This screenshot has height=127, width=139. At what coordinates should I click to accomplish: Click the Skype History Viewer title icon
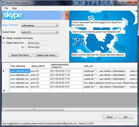[x=3, y=3]
